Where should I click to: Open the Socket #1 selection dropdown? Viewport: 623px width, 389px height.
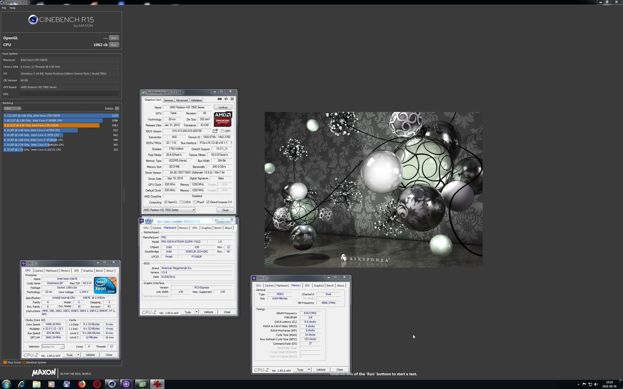click(x=53, y=346)
